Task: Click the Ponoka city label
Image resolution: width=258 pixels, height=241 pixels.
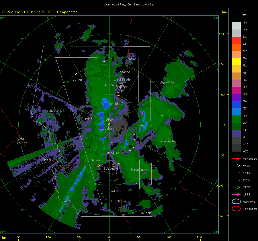Action: click(131, 59)
